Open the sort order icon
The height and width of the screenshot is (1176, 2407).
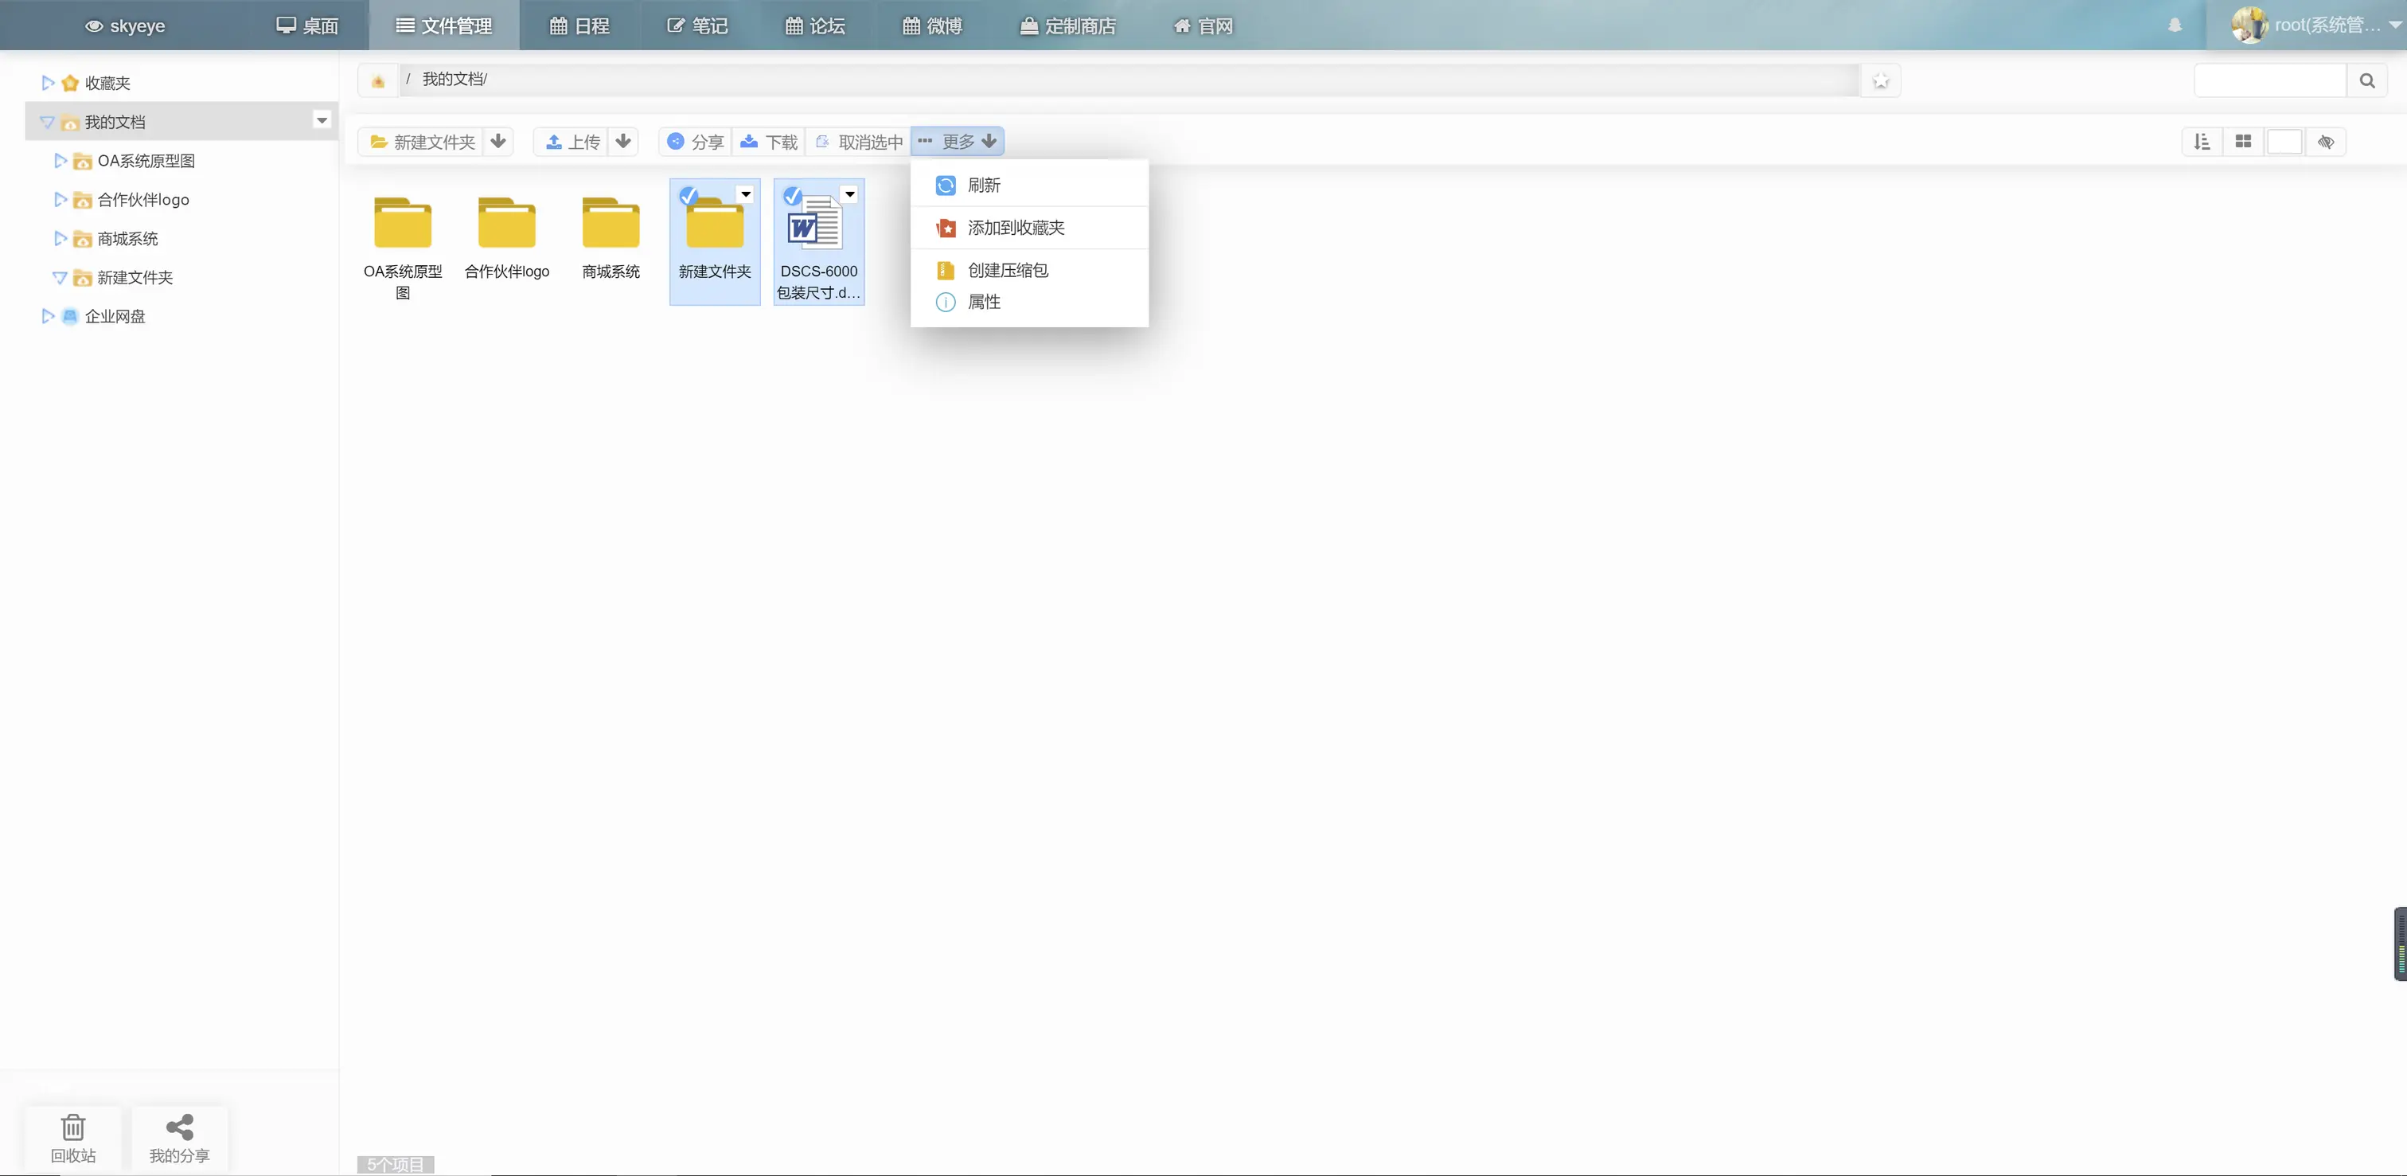click(x=2202, y=141)
